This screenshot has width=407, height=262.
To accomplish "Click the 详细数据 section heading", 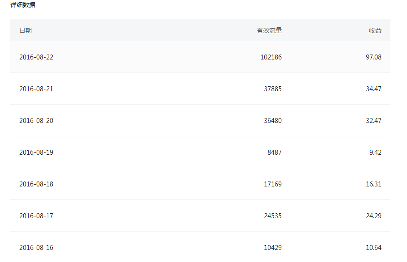I will (x=23, y=5).
